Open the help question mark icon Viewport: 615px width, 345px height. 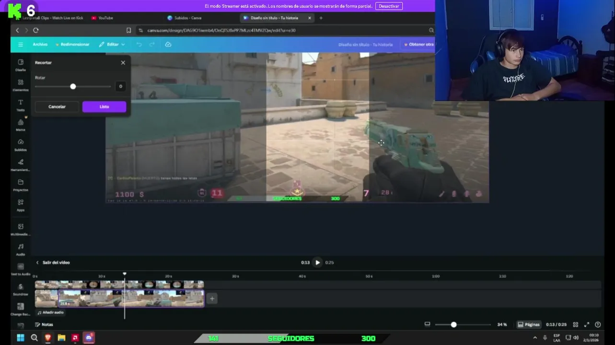pyautogui.click(x=598, y=324)
